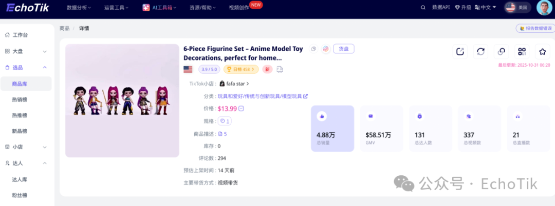Click the 总销量 stat card

tap(332, 129)
